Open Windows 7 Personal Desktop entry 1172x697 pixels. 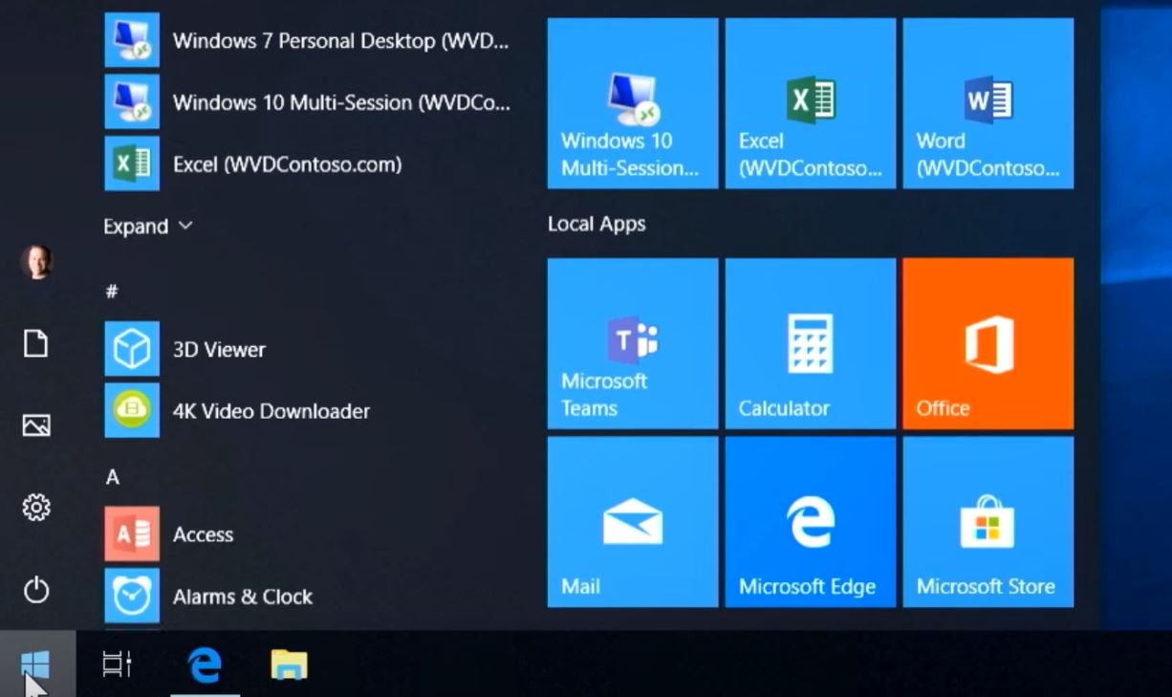tap(339, 41)
